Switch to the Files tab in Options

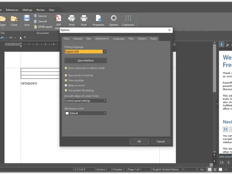(131, 39)
